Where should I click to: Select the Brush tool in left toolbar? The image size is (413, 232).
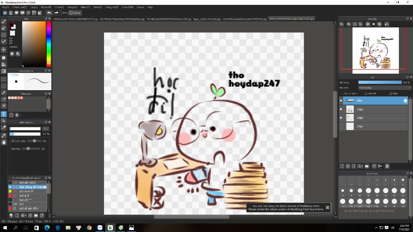(4, 21)
